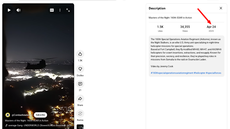Share this Short
The image size is (230, 129).
pos(80,99)
